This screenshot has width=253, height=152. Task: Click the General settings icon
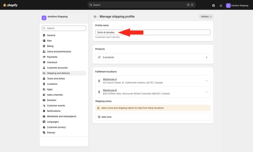coord(44,35)
